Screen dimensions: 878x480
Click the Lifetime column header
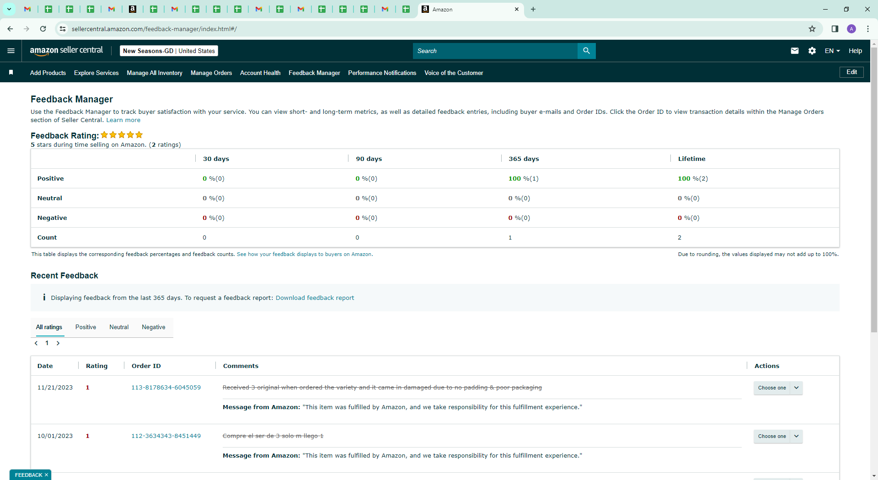(x=691, y=159)
